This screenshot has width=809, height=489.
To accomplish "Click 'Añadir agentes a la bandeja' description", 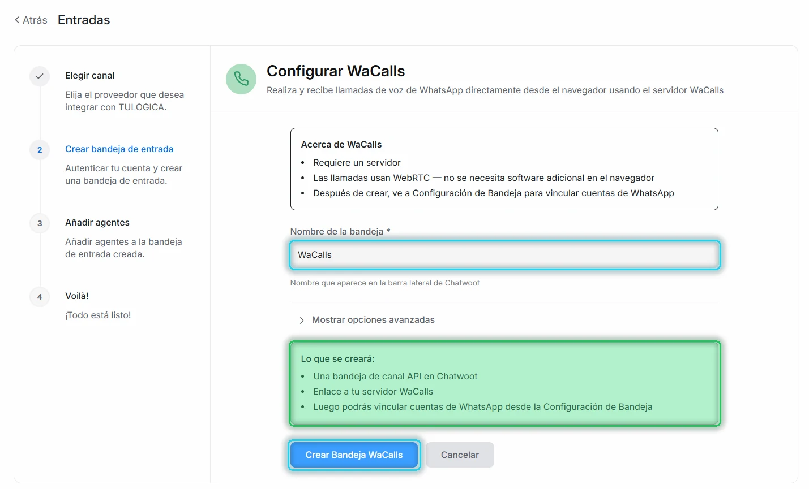I will pos(123,248).
